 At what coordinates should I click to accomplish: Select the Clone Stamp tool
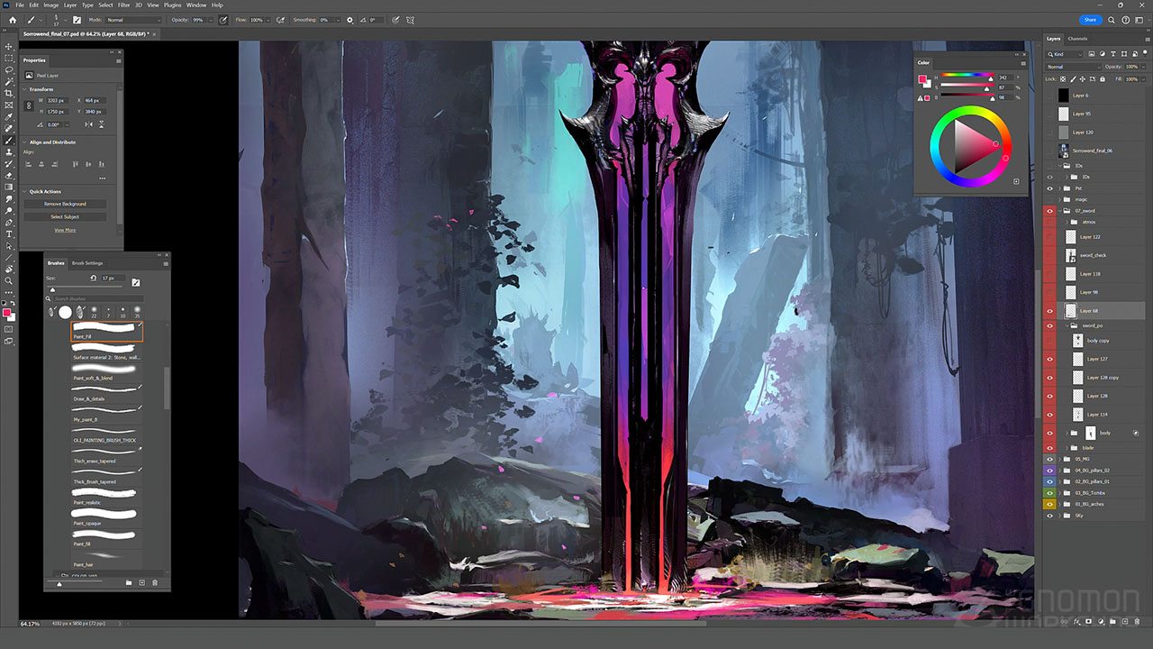[9, 152]
